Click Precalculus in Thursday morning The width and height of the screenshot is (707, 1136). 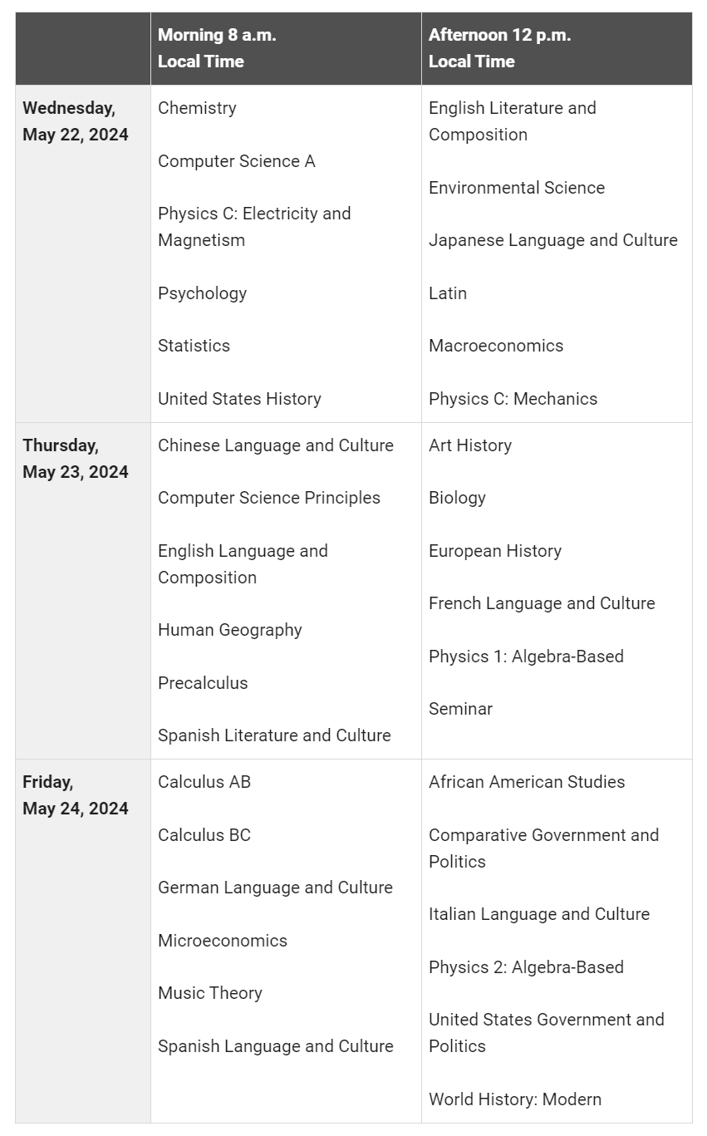point(203,683)
